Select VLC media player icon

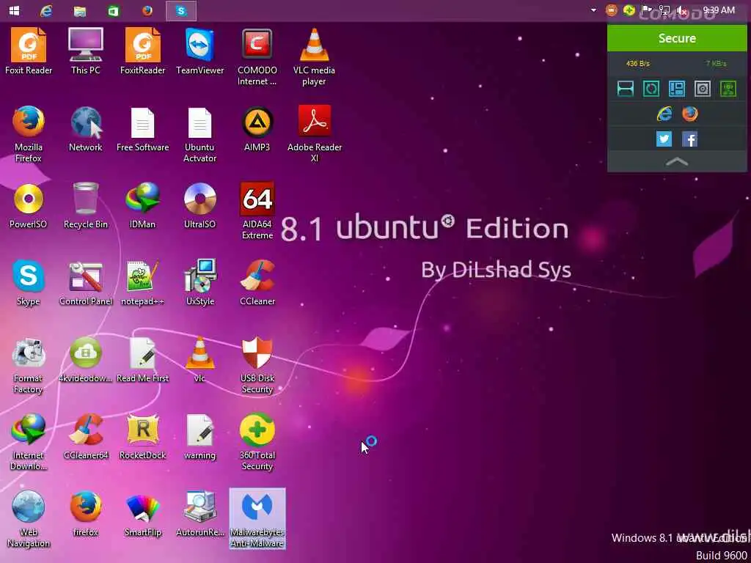click(x=314, y=56)
